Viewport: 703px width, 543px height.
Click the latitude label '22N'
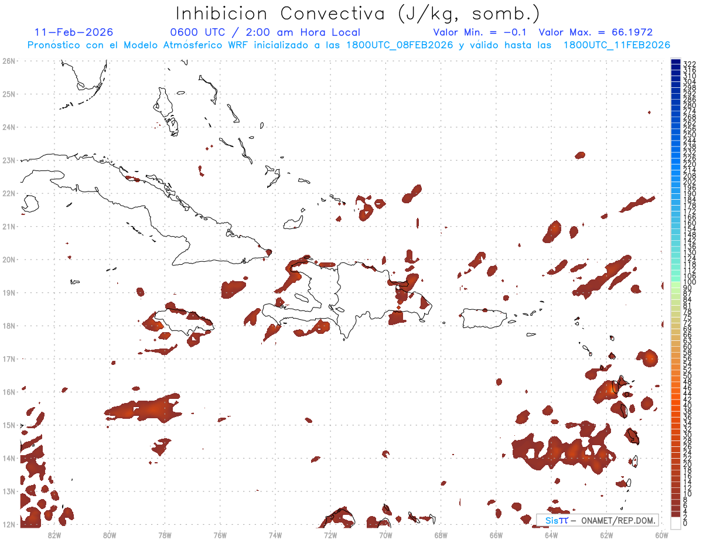click(9, 193)
